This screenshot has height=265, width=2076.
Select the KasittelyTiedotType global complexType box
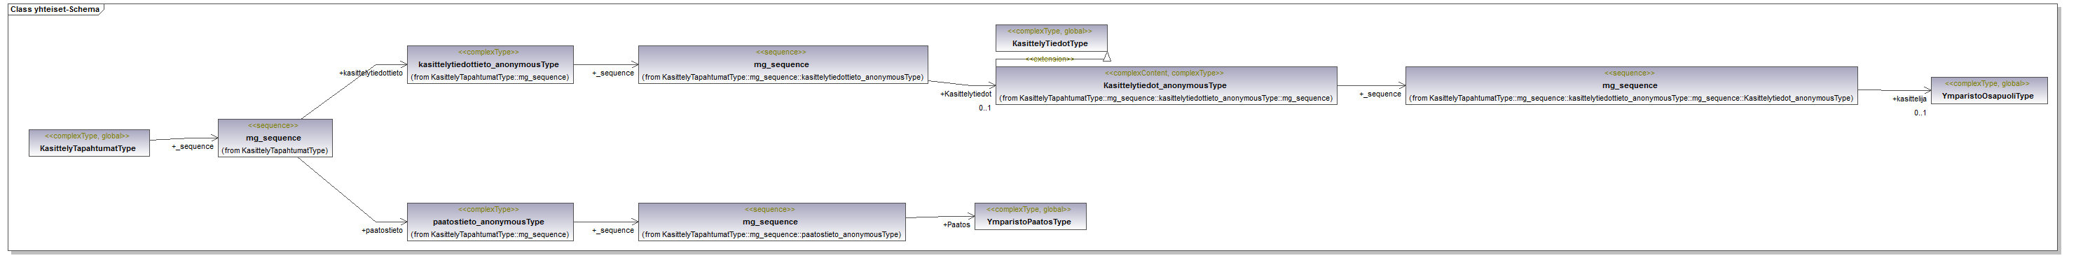(x=1051, y=38)
